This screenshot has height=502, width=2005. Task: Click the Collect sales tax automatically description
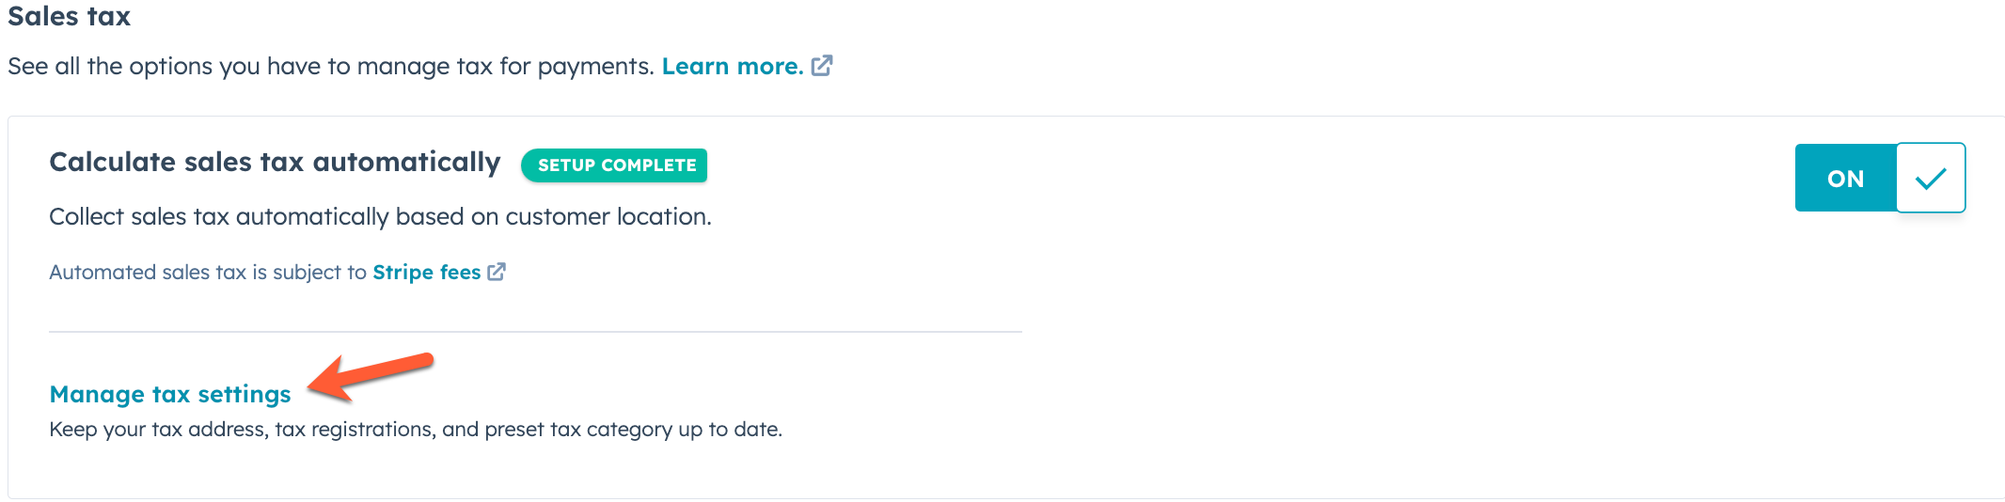coord(380,217)
